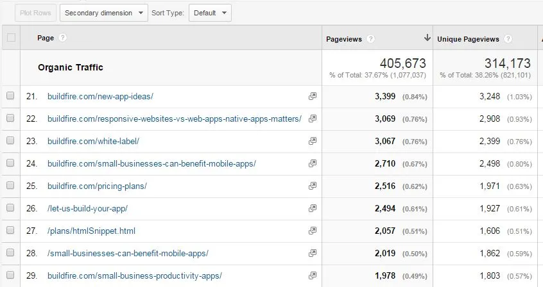Click unique pageviews value 1,606
This screenshot has height=287, width=543.
pos(490,231)
